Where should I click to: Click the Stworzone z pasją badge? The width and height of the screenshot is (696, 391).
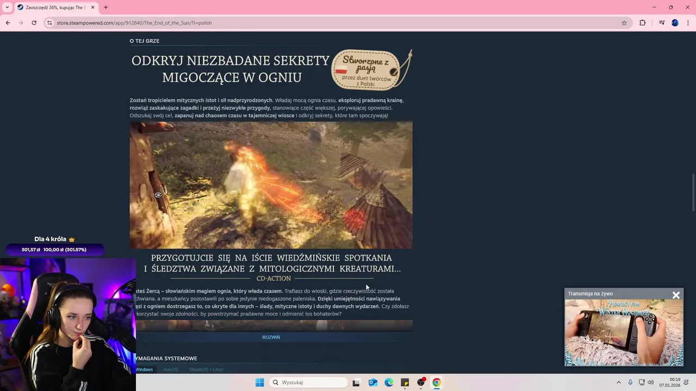372,70
